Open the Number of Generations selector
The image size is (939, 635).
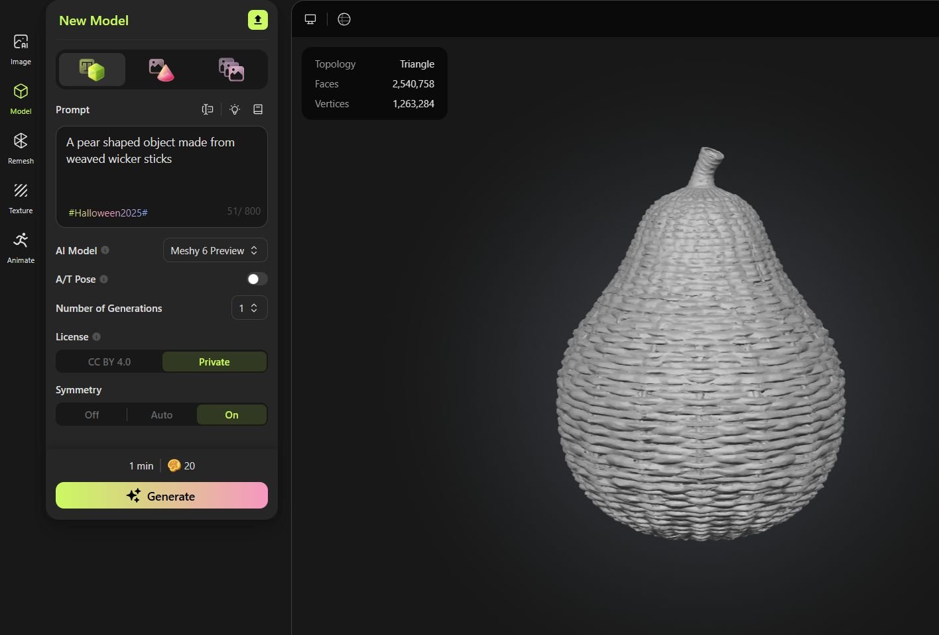249,308
